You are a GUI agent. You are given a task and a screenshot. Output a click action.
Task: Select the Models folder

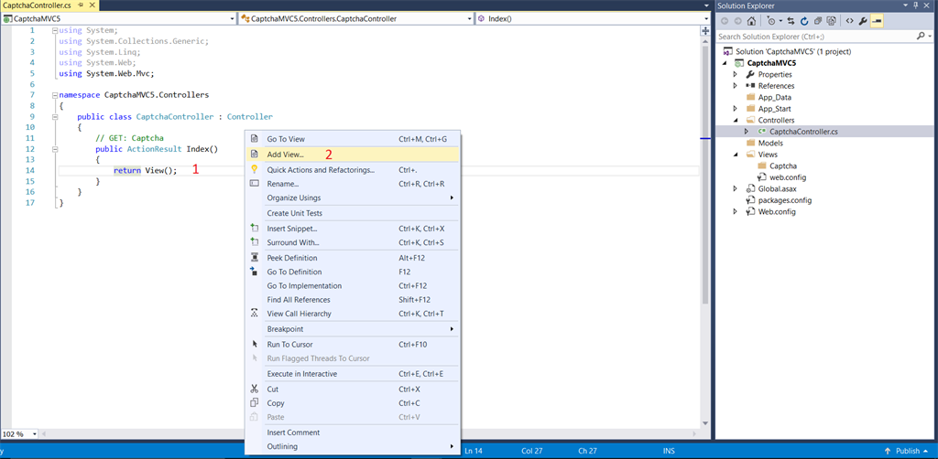point(770,144)
